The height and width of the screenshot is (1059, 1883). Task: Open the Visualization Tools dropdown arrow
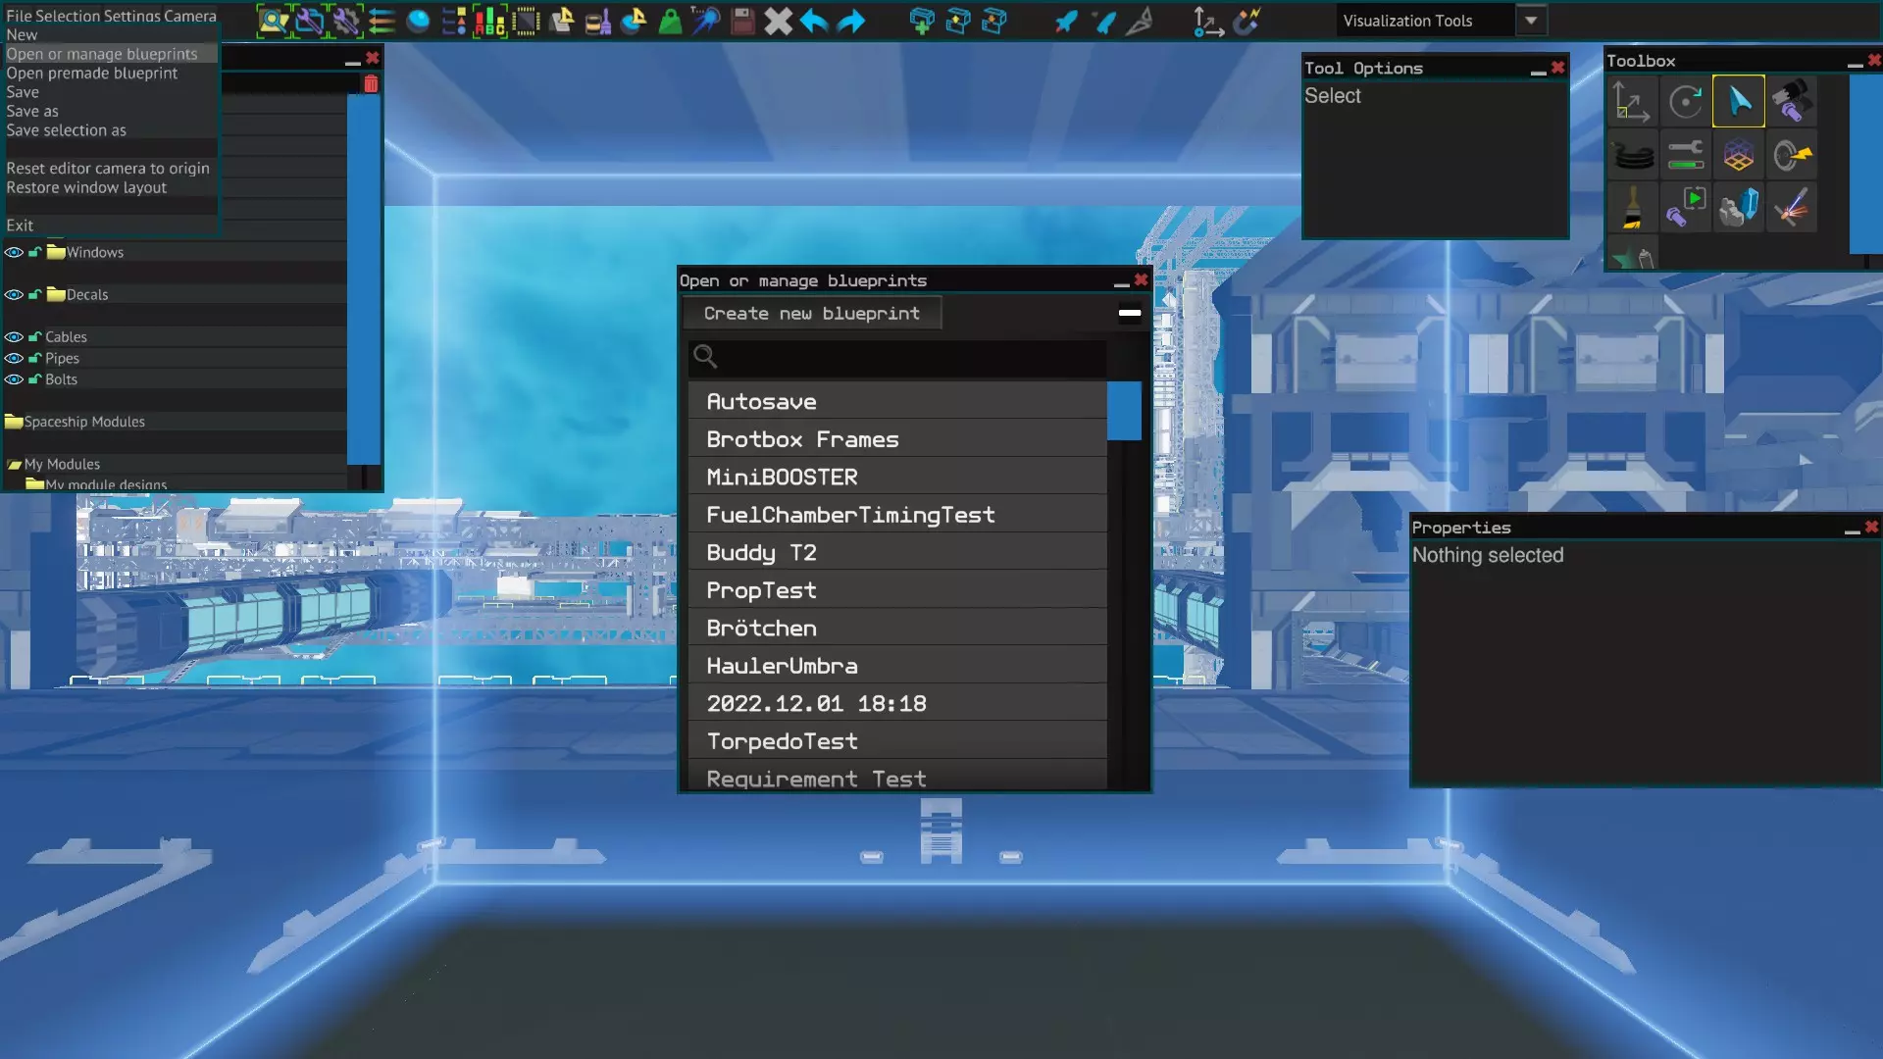point(1530,21)
